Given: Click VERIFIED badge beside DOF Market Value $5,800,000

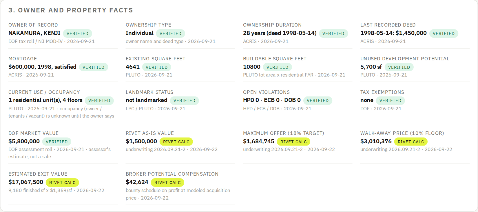Looking at the screenshot, I should pos(57,142).
